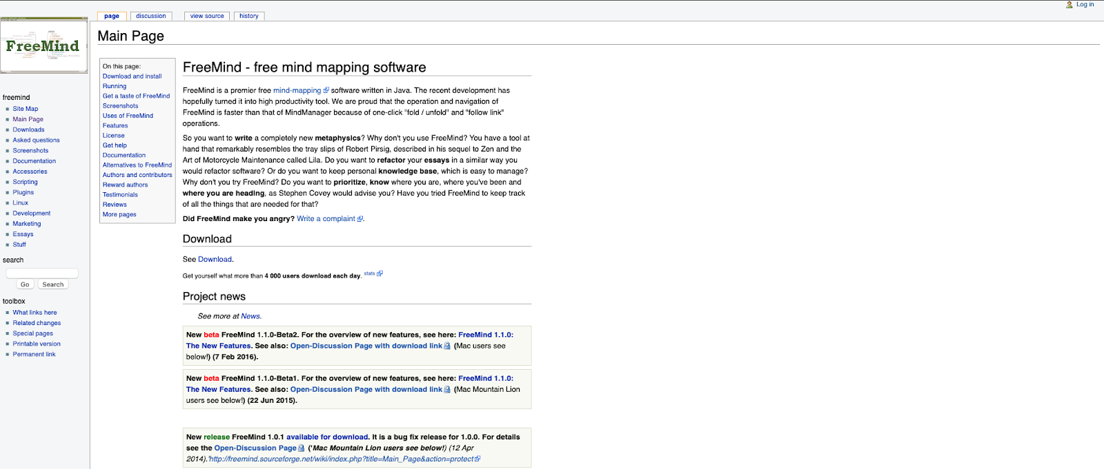Open the stats superscript link

pyautogui.click(x=369, y=273)
